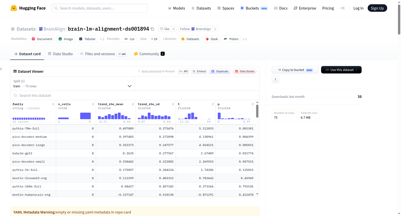Open the Enterprise page

point(305,8)
